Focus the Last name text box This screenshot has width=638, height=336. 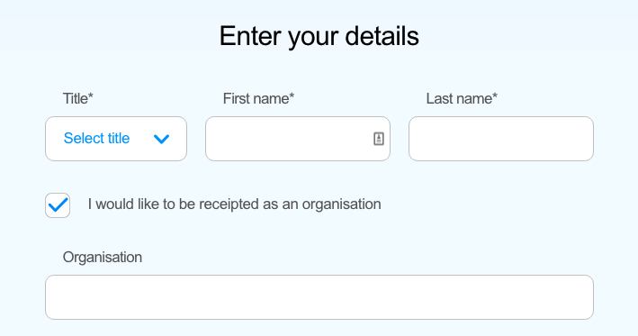click(501, 139)
